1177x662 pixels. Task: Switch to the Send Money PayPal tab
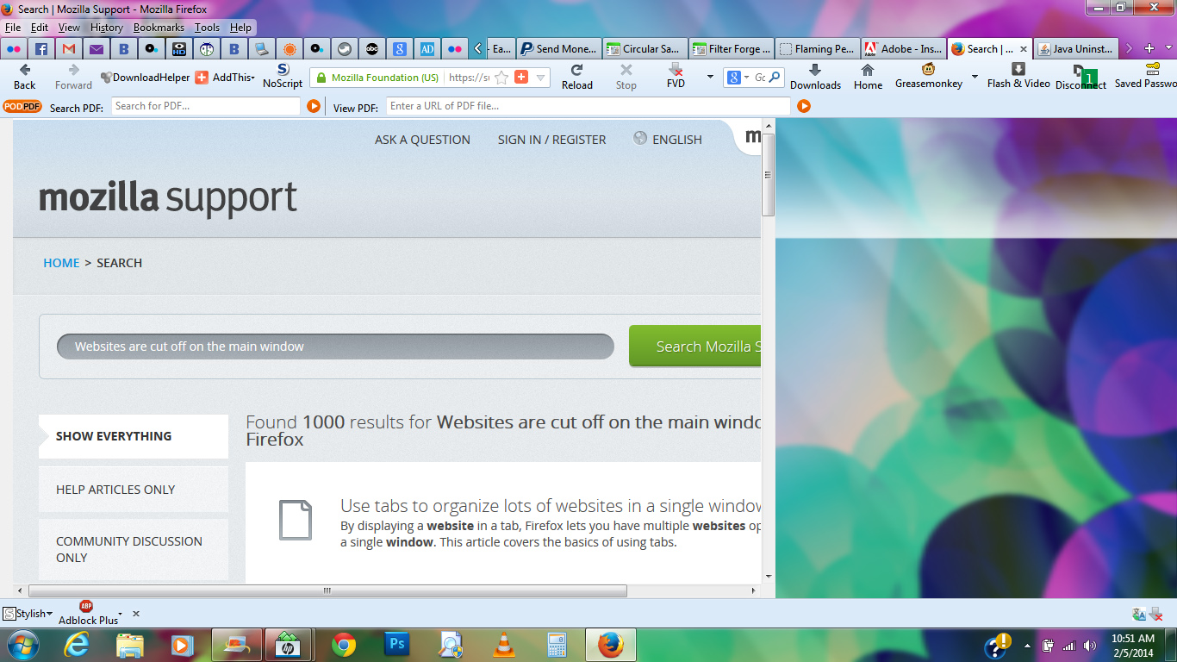[558, 49]
